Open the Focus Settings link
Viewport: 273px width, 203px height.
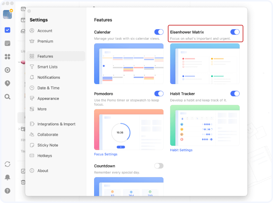106,154
